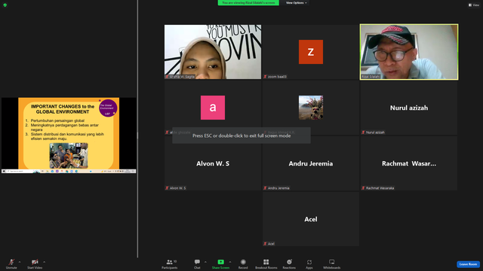Click the green Share Screen icon
This screenshot has width=483, height=271.
(221, 262)
